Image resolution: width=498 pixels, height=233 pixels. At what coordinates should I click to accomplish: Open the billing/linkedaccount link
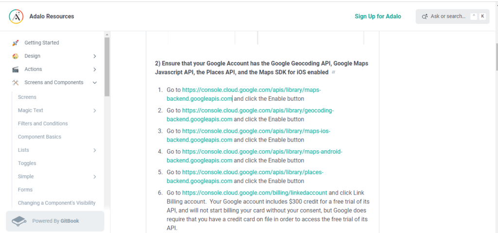coord(254,193)
